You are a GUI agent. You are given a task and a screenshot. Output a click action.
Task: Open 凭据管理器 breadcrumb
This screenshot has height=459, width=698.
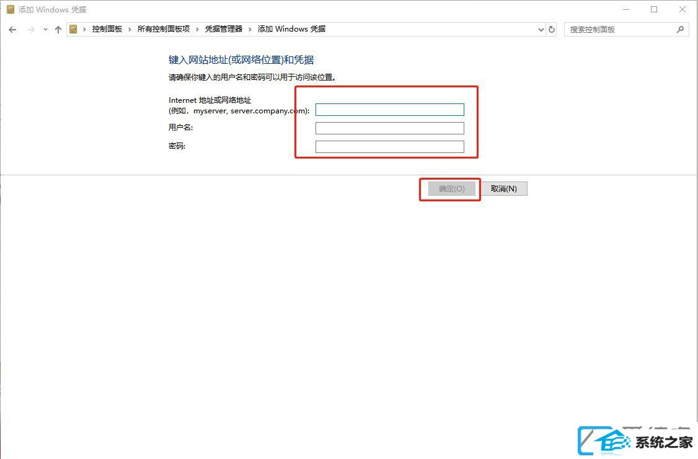tap(223, 29)
